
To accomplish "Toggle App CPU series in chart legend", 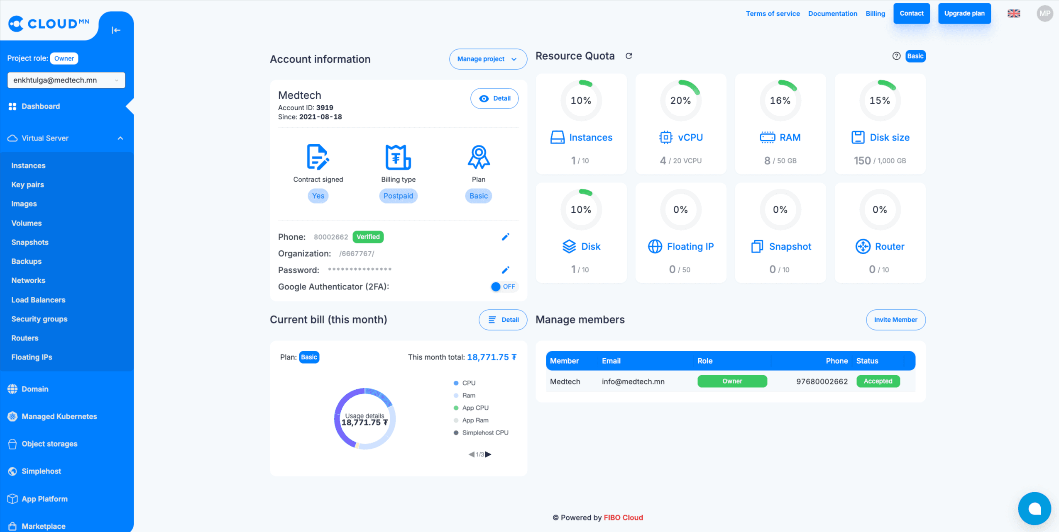I will 475,408.
